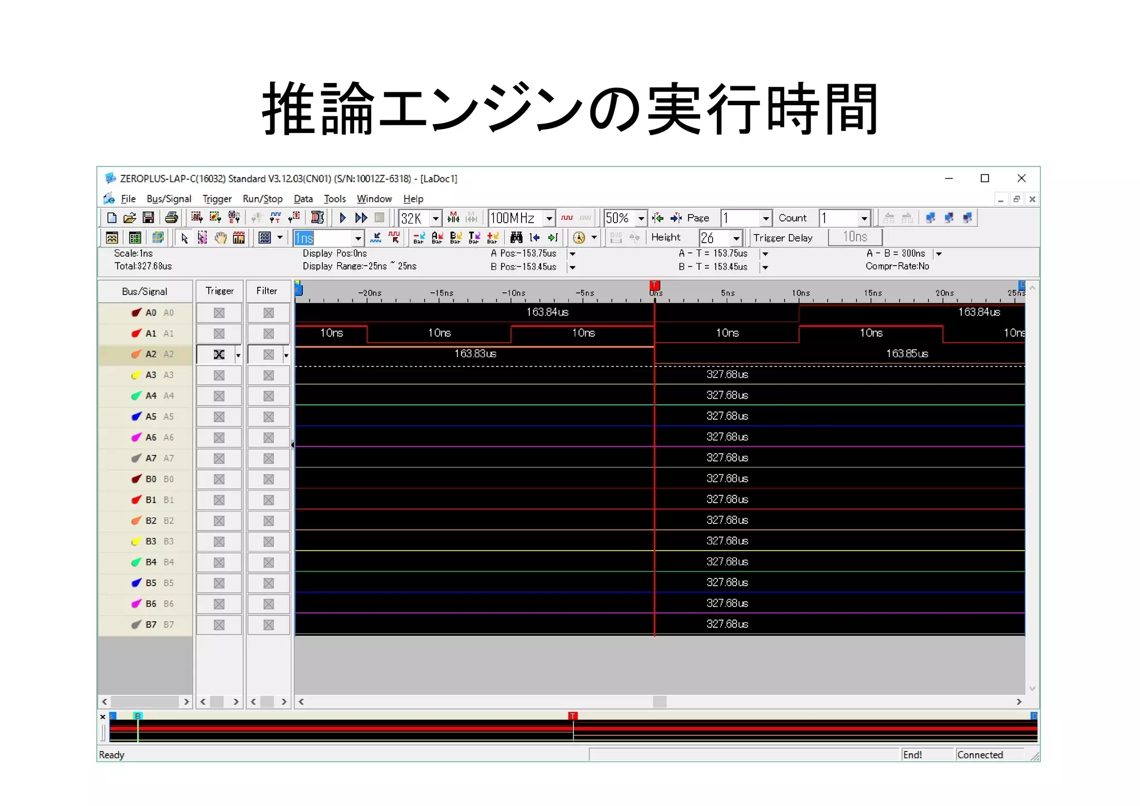Click the red T trigger marker on ruler
This screenshot has height=806, width=1140.
click(655, 286)
